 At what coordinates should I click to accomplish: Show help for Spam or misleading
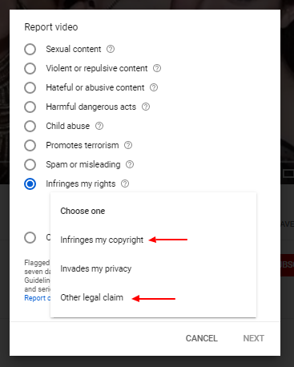pyautogui.click(x=130, y=164)
